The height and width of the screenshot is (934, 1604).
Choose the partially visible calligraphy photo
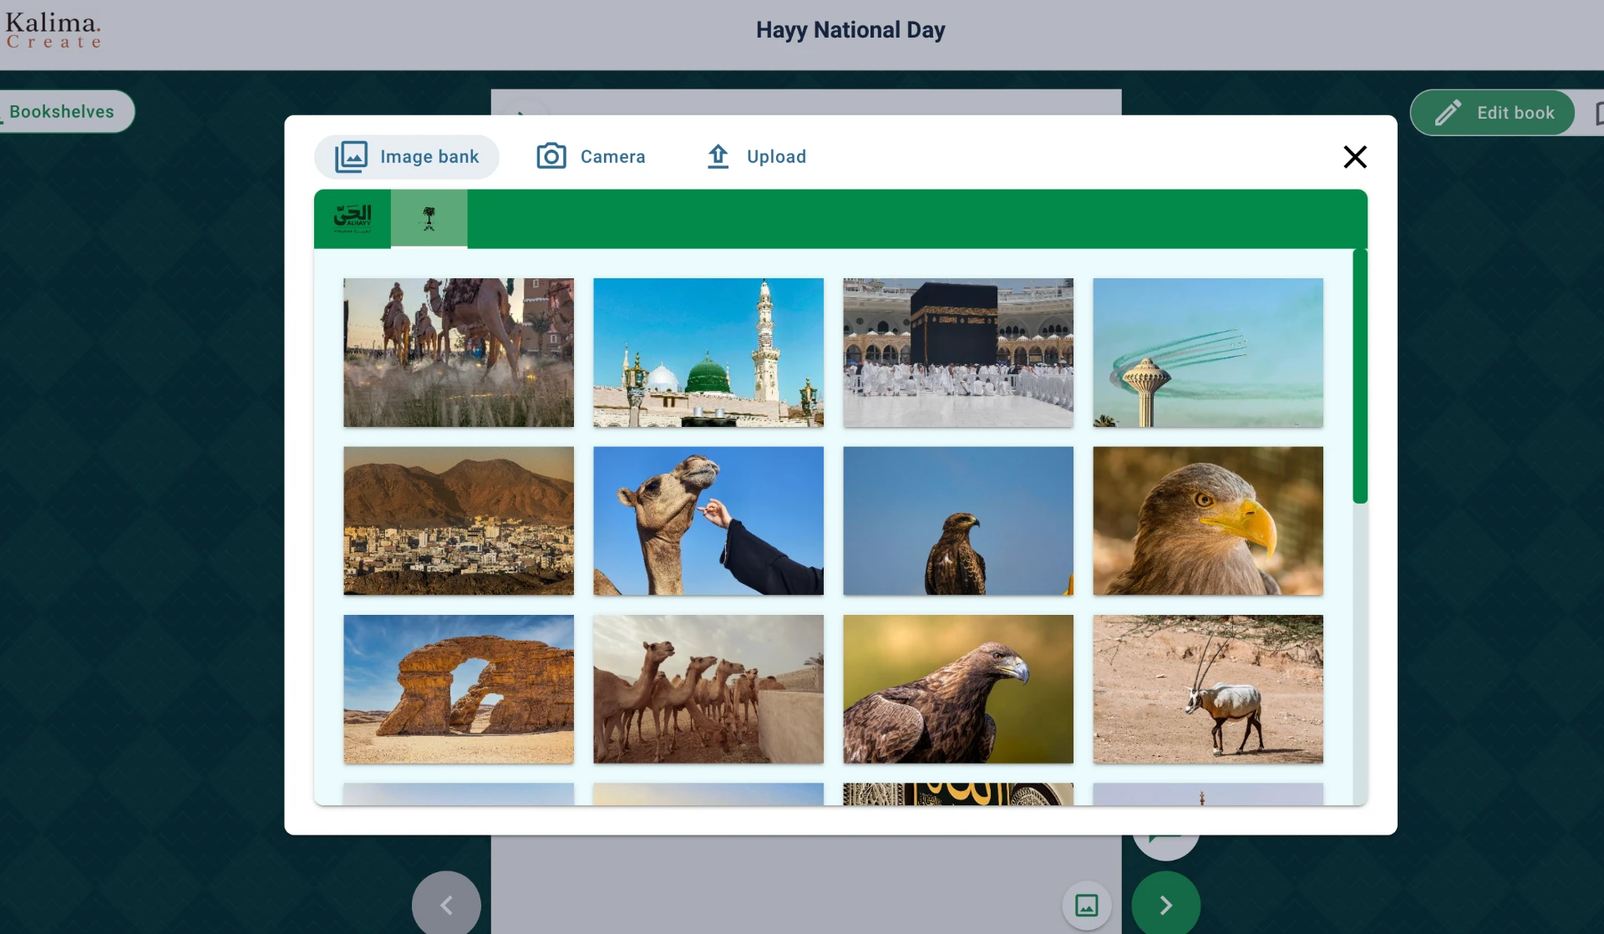[958, 794]
